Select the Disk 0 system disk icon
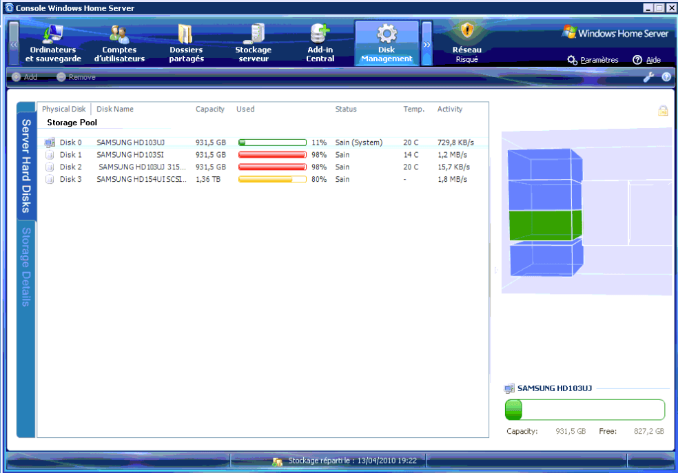This screenshot has height=473, width=678. 50,142
